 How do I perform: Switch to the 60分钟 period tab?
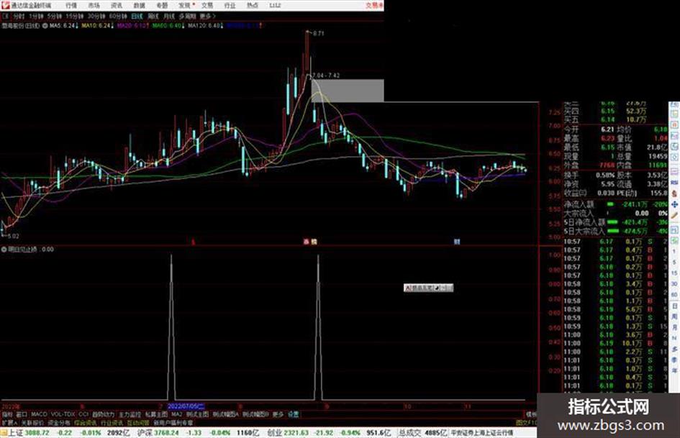click(x=118, y=16)
